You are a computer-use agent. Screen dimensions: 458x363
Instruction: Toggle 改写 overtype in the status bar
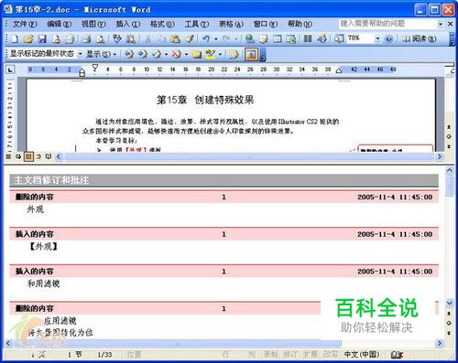pos(330,355)
